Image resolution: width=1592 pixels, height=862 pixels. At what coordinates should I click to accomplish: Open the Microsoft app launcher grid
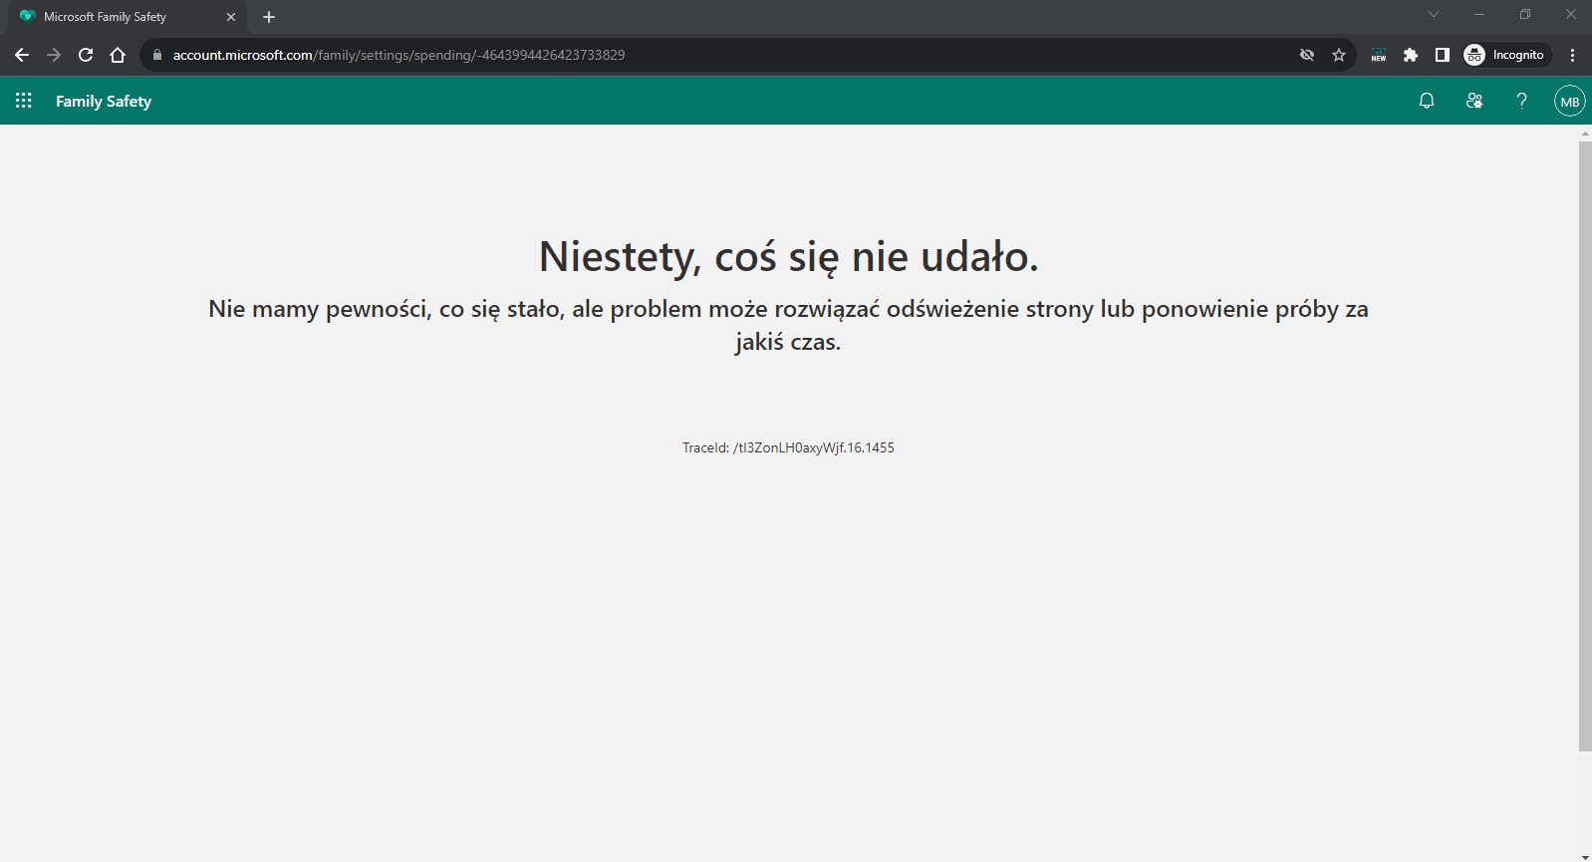tap(24, 101)
